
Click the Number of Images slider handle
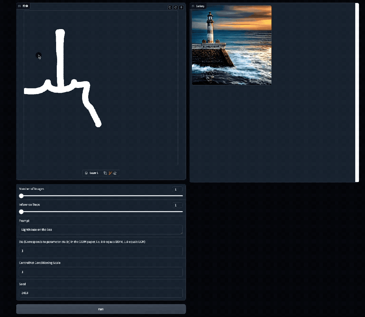coord(21,196)
